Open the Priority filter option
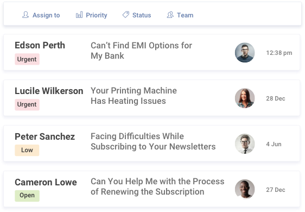The height and width of the screenshot is (212, 305). pos(91,15)
